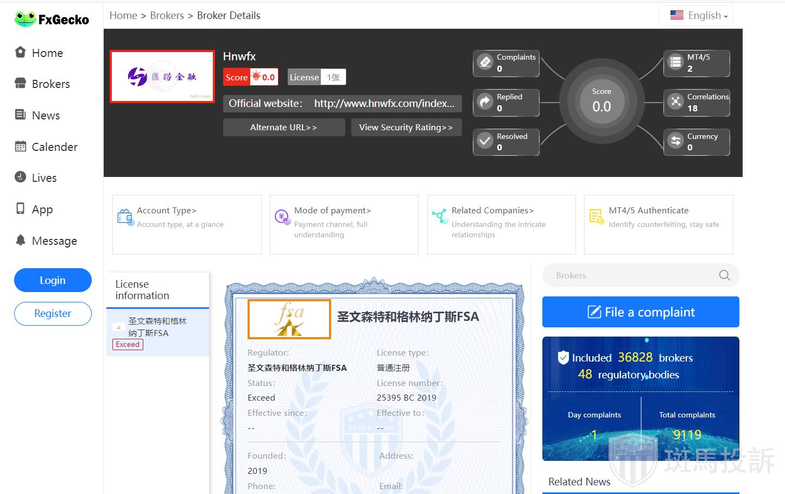Expand the Account Type section

tap(166, 211)
